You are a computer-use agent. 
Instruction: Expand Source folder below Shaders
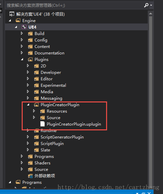coord(22,169)
